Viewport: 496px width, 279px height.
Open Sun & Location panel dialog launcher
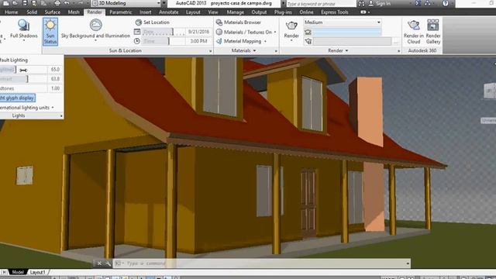(x=210, y=51)
